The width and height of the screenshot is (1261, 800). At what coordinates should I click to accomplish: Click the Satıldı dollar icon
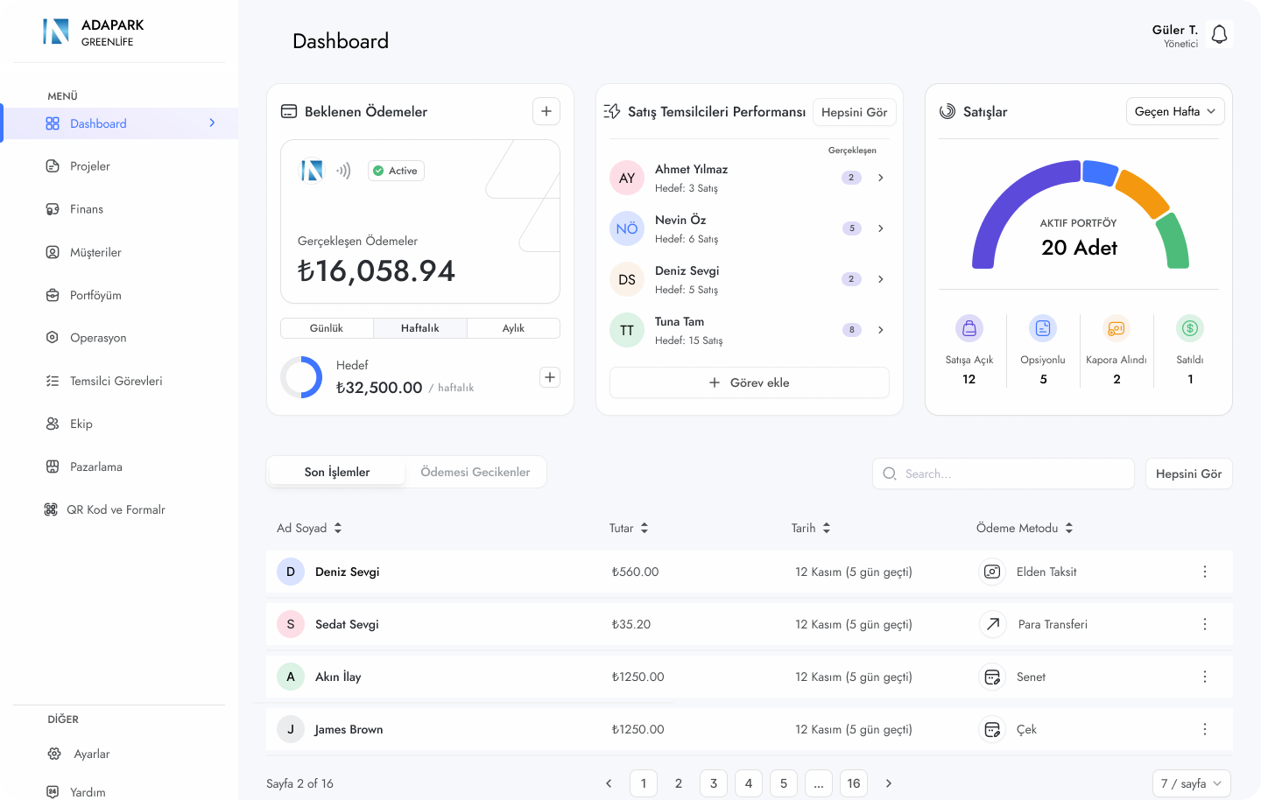pyautogui.click(x=1189, y=328)
